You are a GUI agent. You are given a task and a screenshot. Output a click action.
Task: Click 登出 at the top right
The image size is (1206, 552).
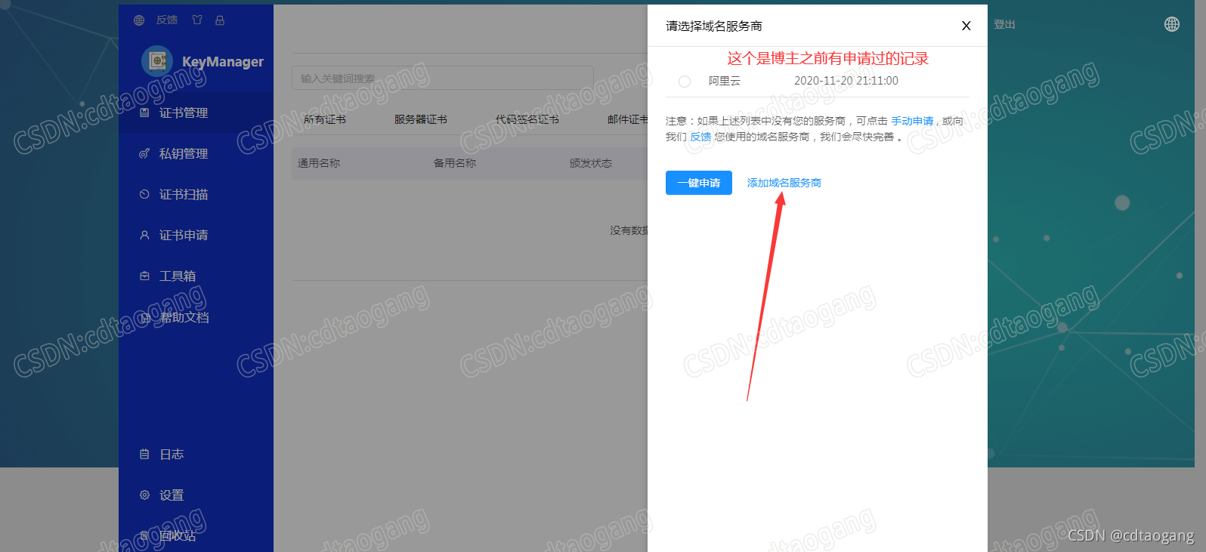coord(1004,24)
